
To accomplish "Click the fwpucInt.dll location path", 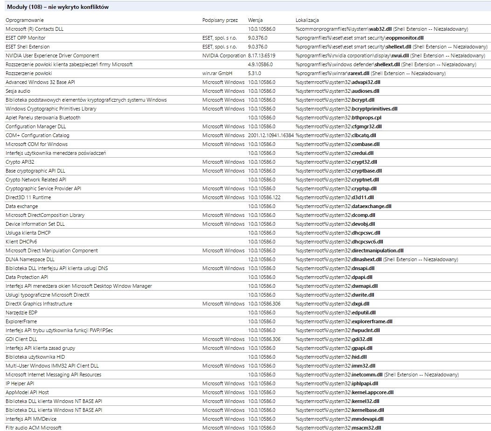I will pyautogui.click(x=338, y=330).
